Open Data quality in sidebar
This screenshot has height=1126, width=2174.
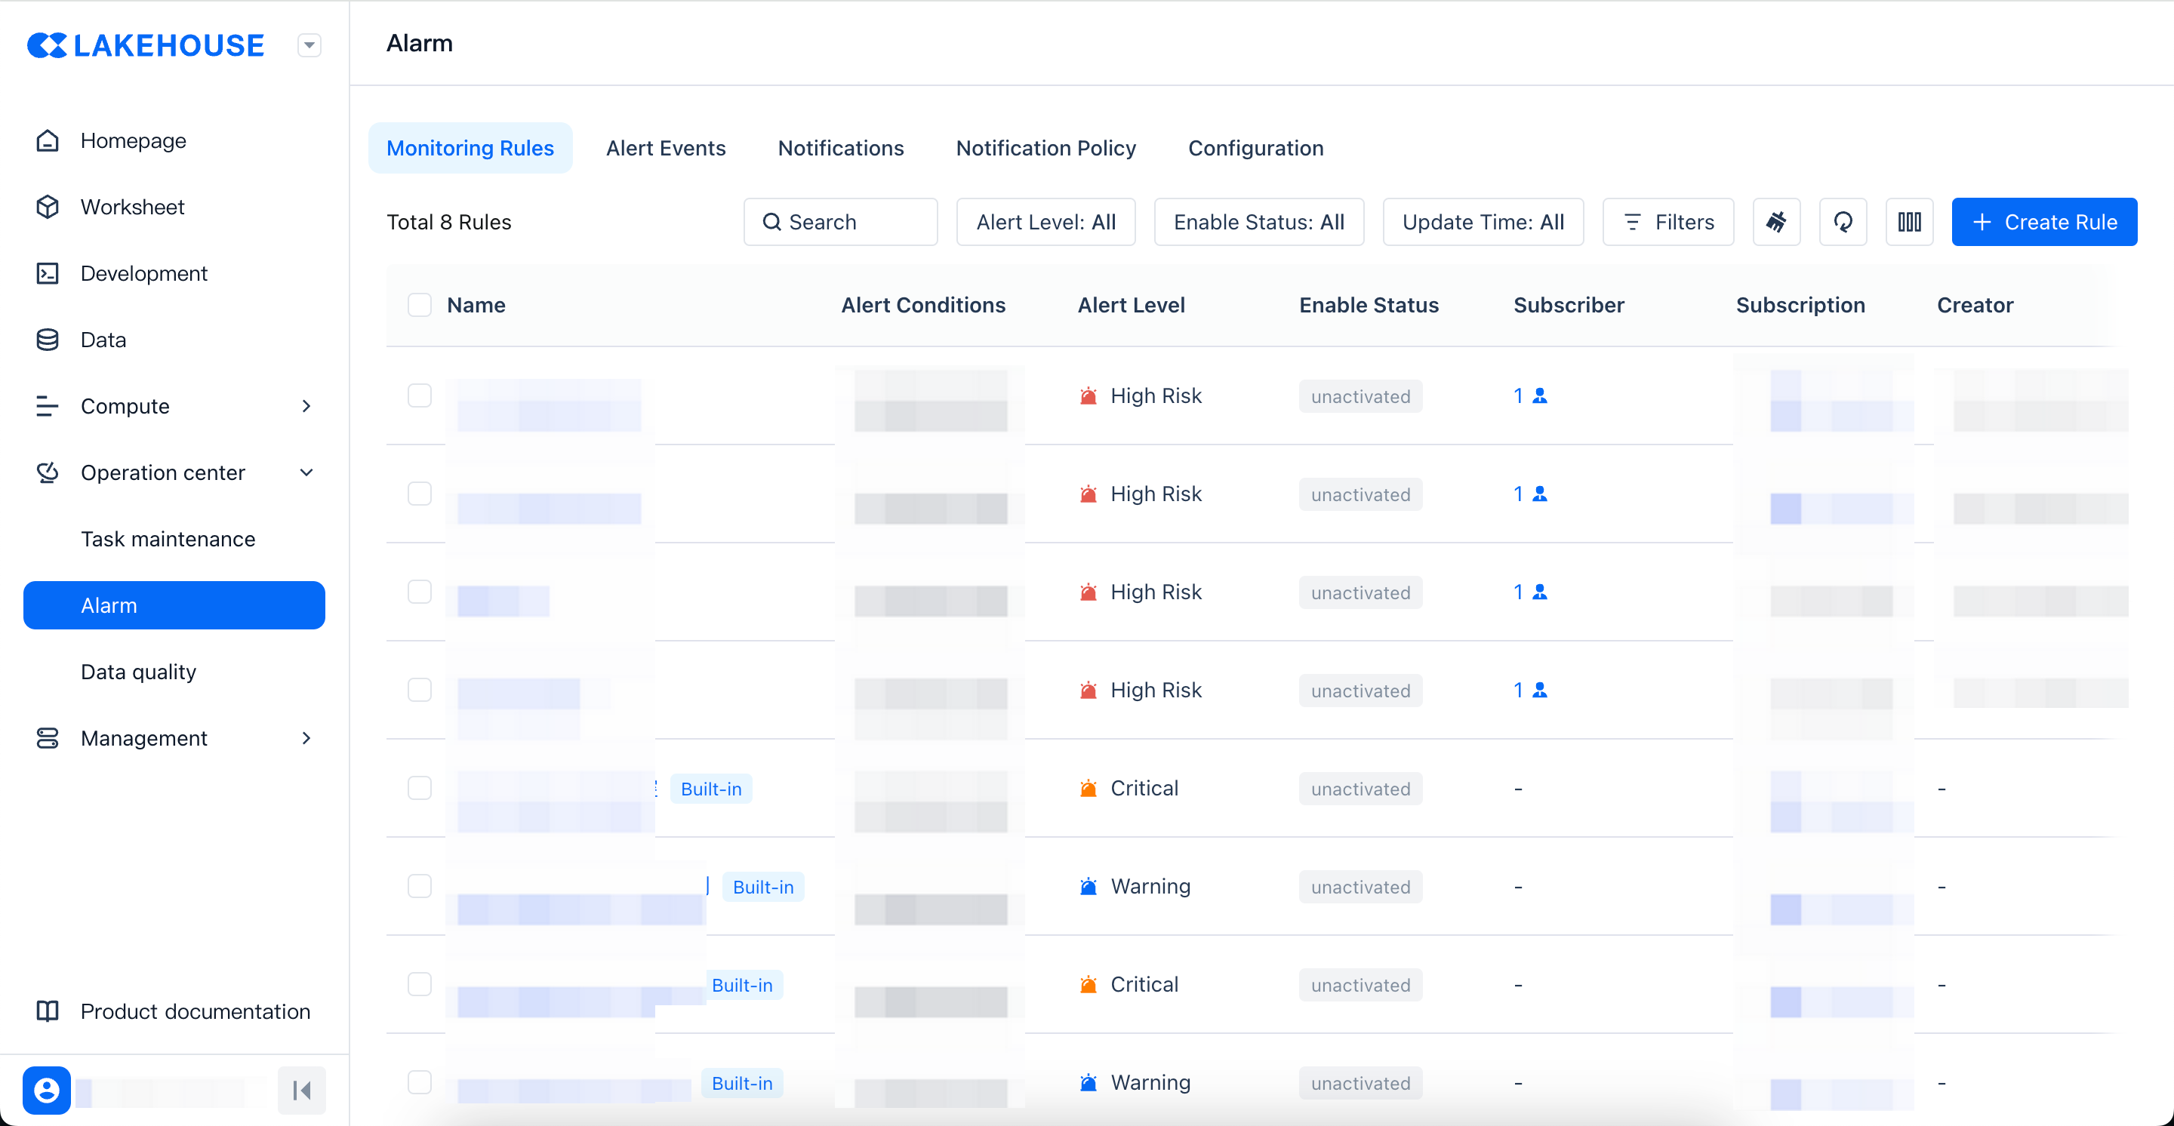point(138,672)
